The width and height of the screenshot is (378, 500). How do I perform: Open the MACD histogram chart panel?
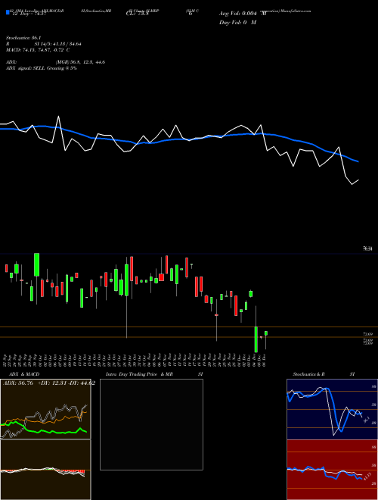45,470
